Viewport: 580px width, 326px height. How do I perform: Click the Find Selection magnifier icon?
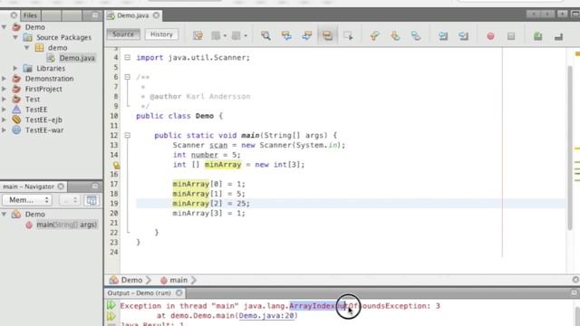pyautogui.click(x=266, y=35)
